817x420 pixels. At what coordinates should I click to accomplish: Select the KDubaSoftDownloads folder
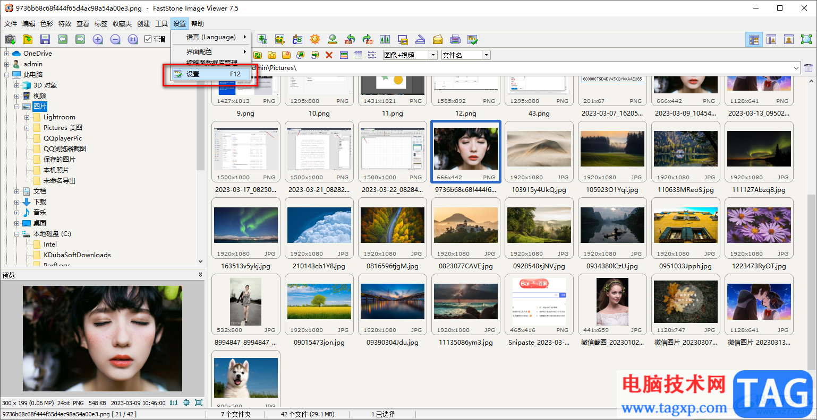coord(77,255)
